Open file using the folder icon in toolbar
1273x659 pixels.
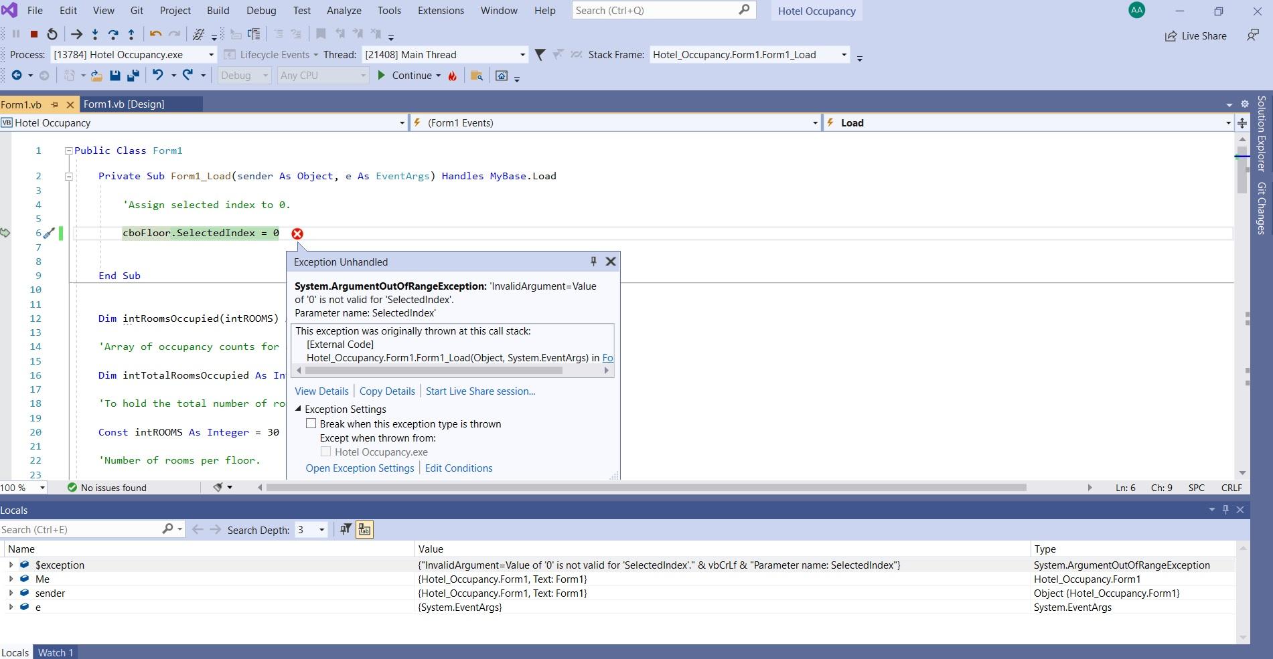[x=96, y=76]
